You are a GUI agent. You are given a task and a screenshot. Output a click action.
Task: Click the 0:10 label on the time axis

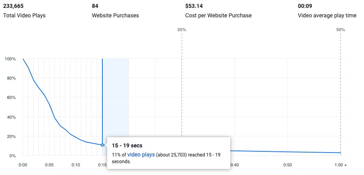pos(76,164)
